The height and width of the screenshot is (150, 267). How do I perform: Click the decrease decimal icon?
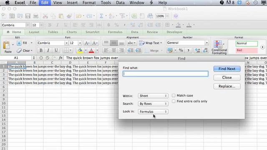[x=205, y=50]
